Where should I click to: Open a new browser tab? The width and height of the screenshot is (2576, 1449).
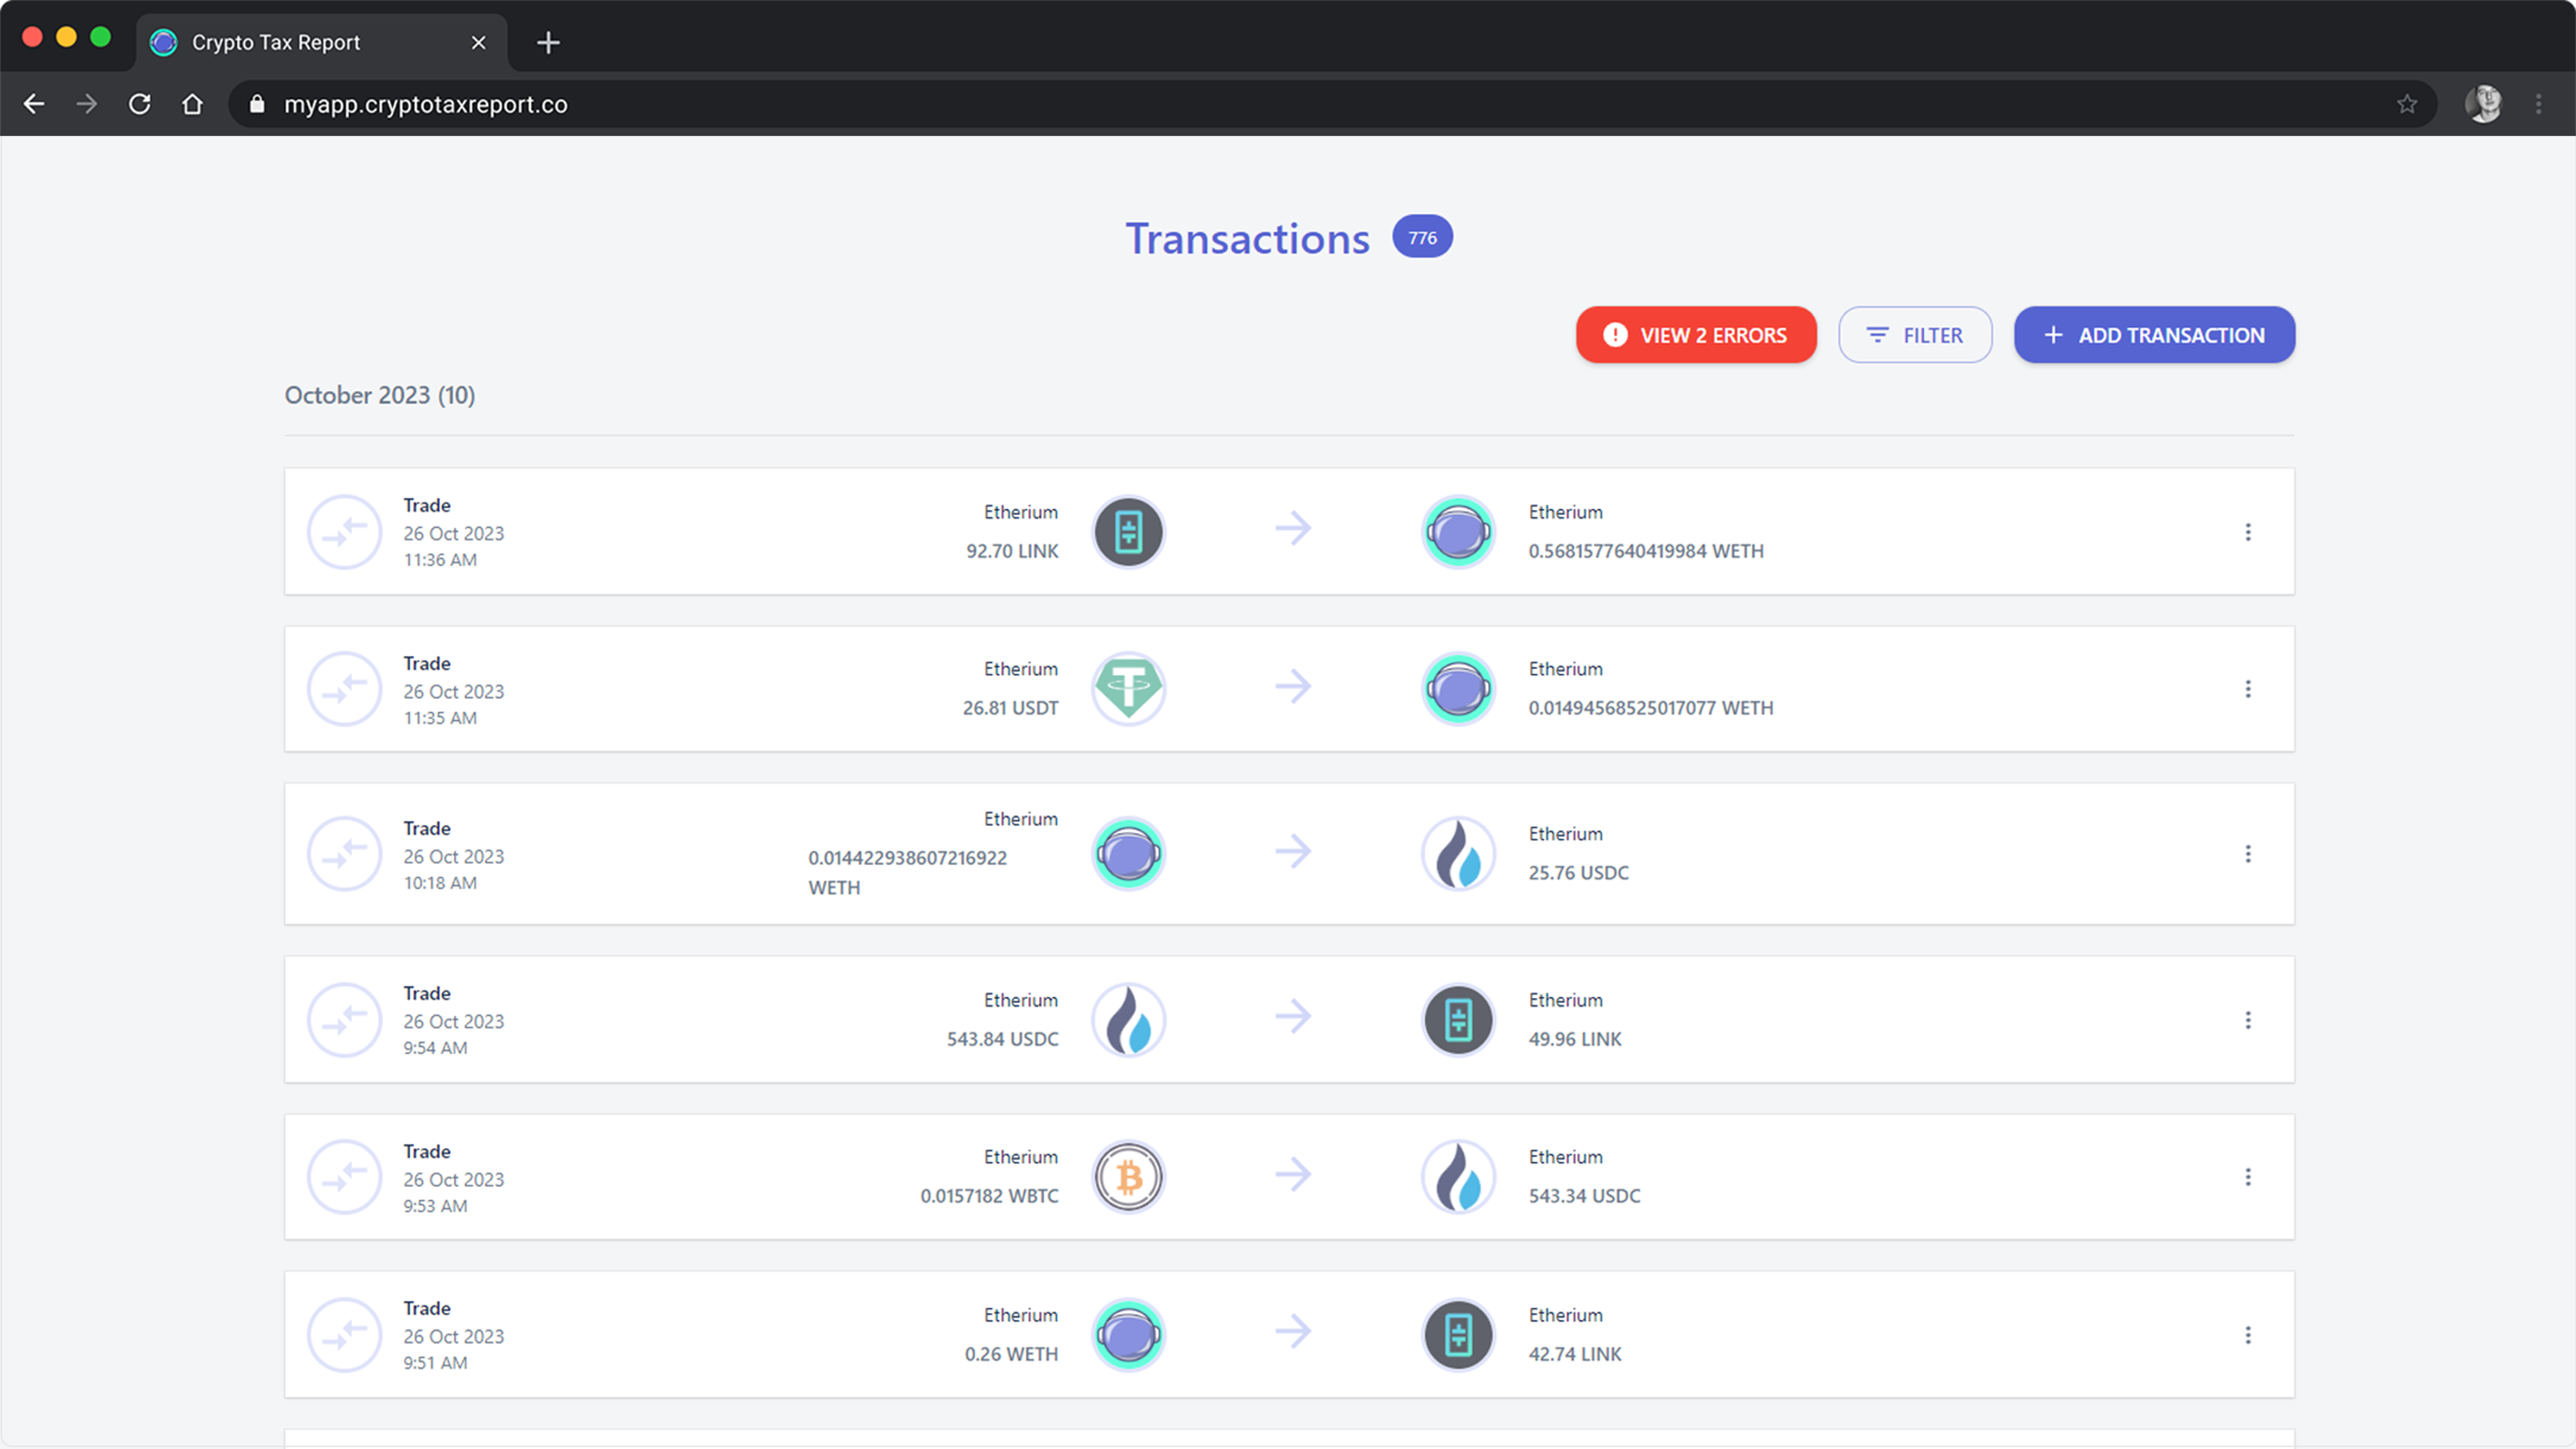548,42
